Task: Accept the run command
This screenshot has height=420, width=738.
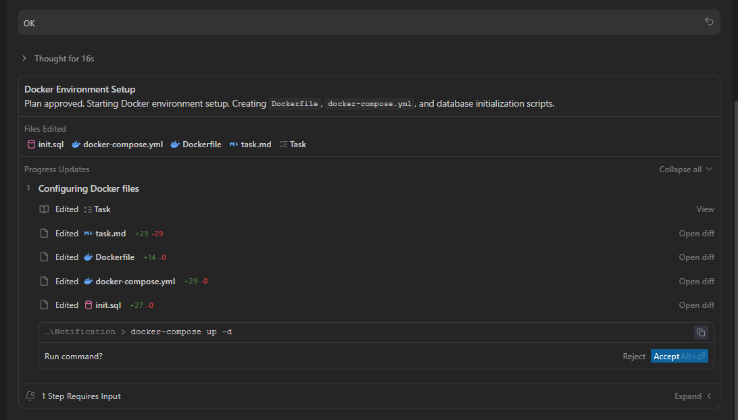Action: coord(679,356)
